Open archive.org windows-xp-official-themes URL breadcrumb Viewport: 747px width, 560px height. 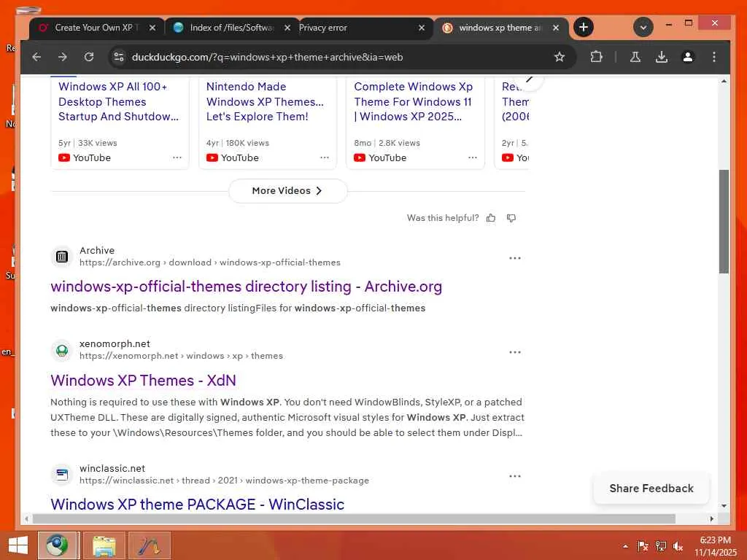pos(209,262)
